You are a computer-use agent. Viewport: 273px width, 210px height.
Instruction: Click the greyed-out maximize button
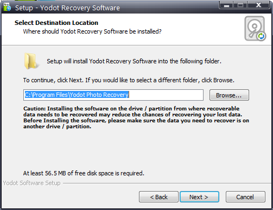pyautogui.click(x=240, y=5)
